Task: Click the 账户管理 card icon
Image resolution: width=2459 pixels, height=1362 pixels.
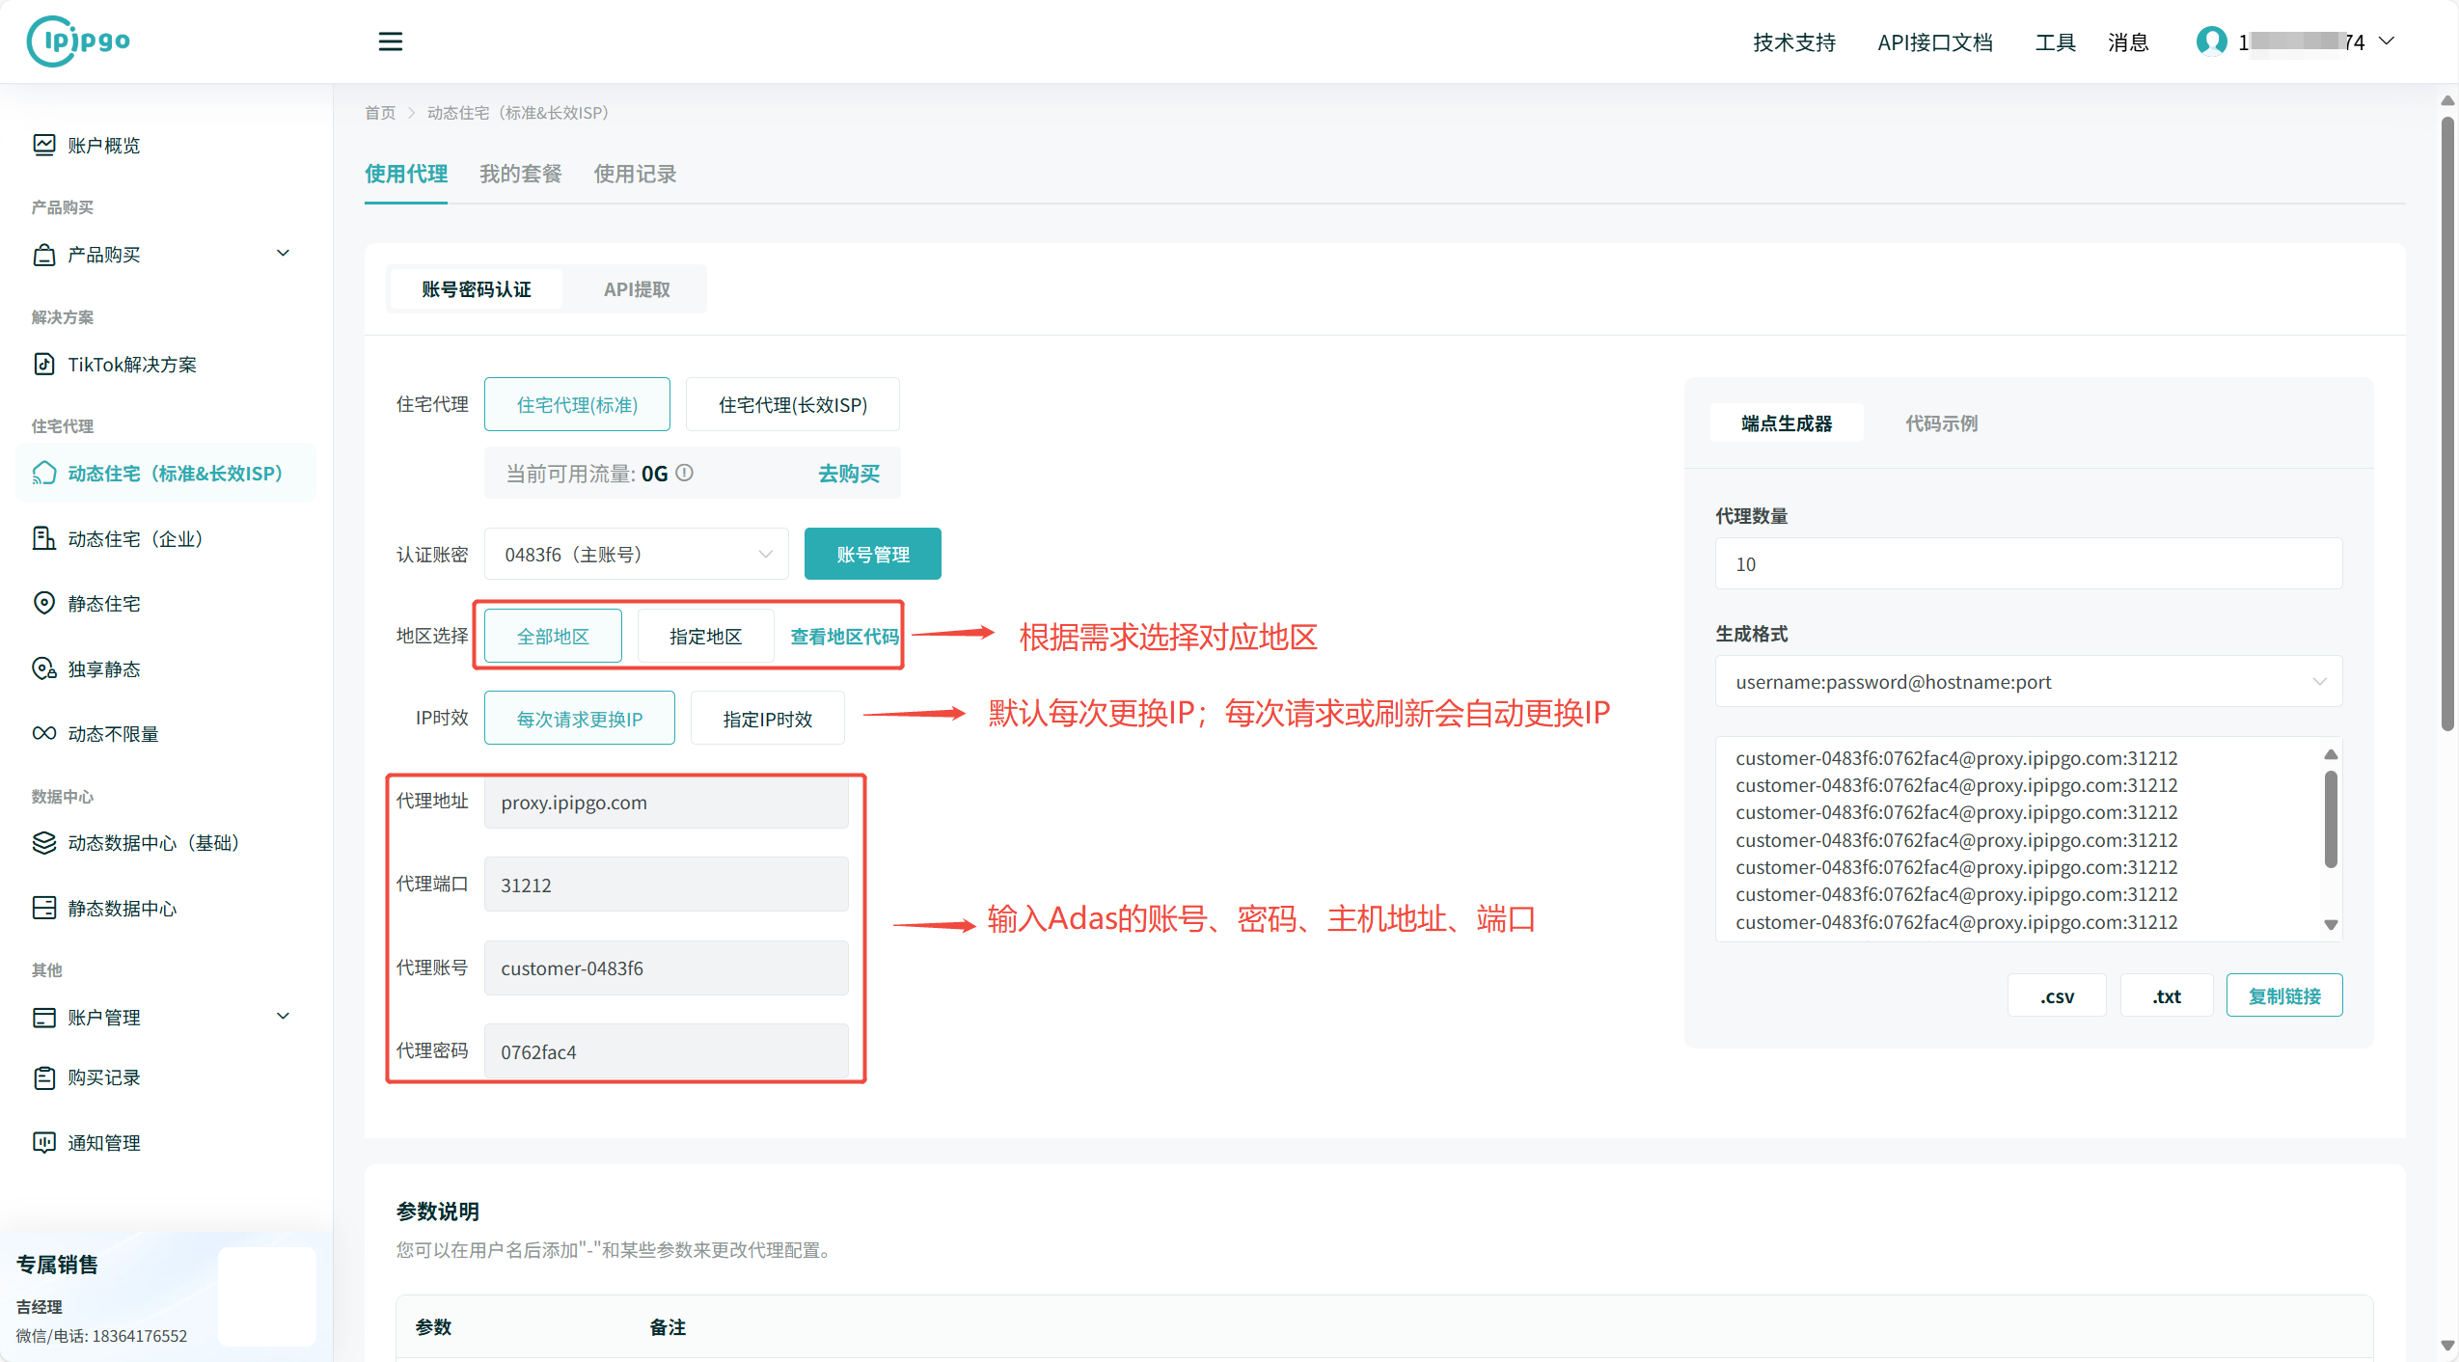Action: point(44,1017)
